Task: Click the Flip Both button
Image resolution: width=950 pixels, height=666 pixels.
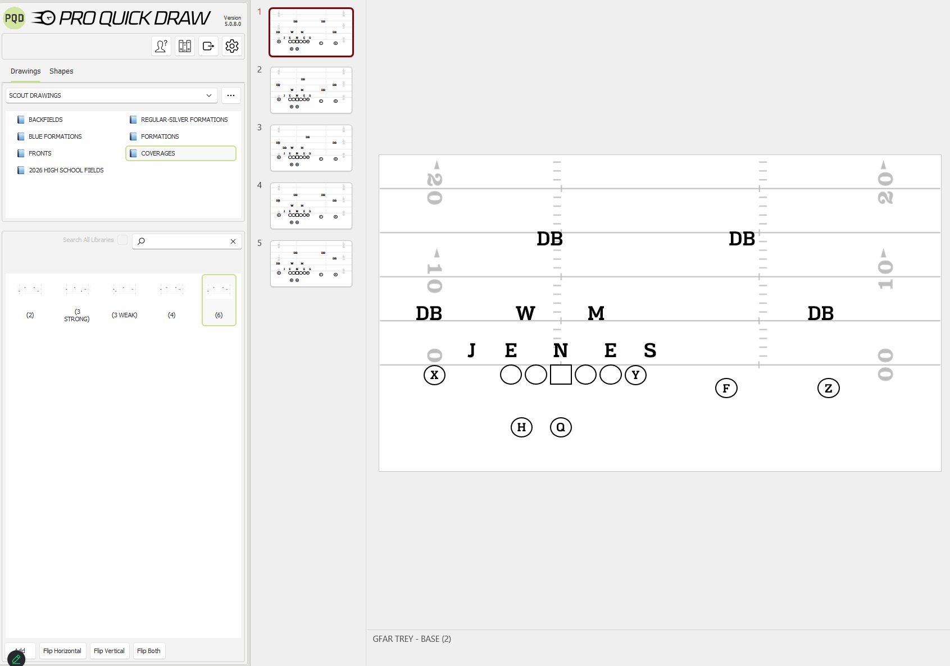Action: (149, 651)
